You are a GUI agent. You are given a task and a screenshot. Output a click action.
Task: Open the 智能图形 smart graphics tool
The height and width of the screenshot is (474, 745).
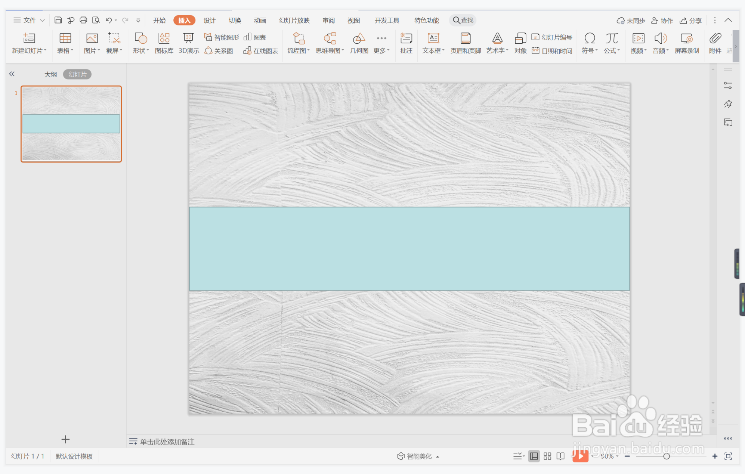pos(222,37)
